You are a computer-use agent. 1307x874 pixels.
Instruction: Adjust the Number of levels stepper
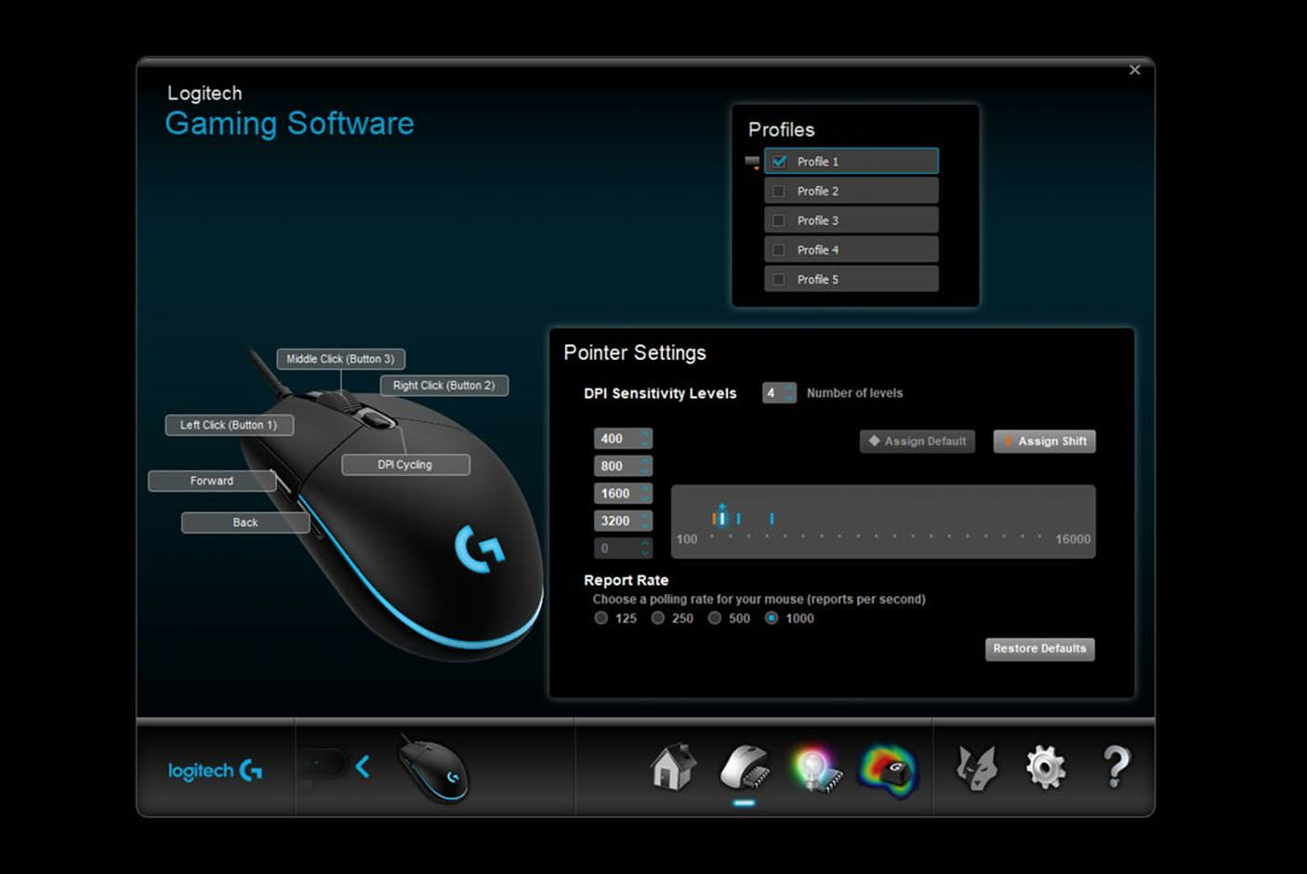[789, 393]
